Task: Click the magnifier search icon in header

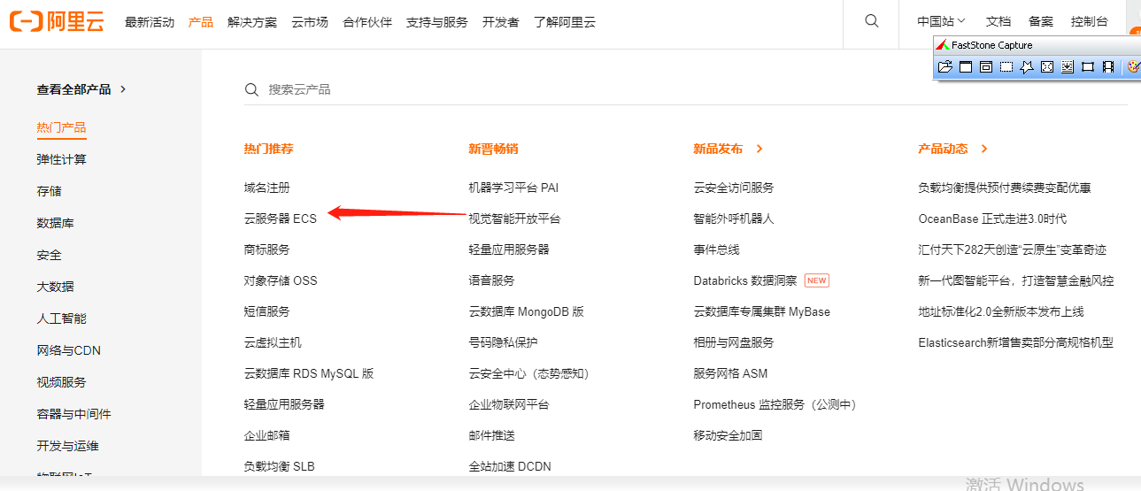Action: [x=871, y=21]
